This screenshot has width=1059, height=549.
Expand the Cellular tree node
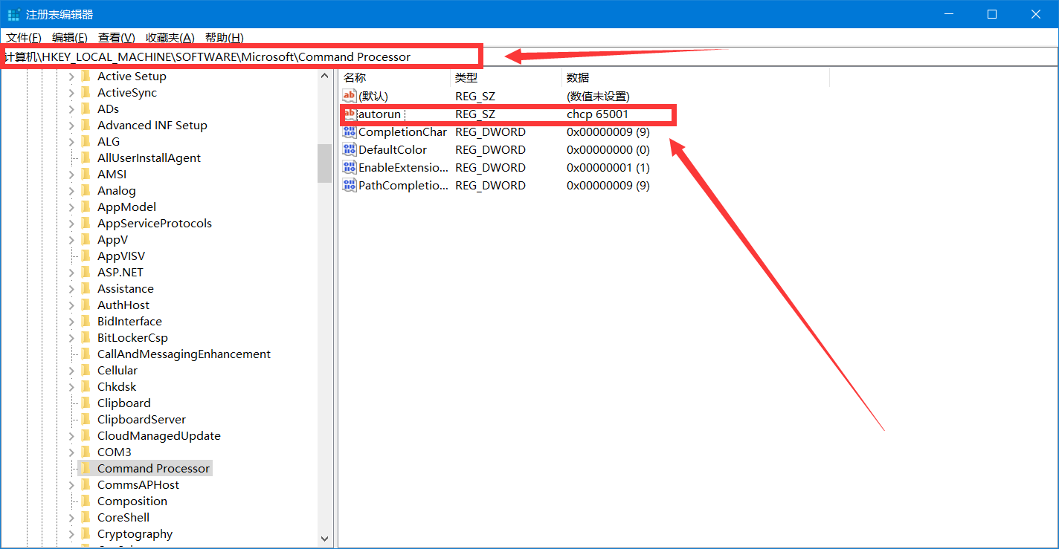tap(71, 370)
